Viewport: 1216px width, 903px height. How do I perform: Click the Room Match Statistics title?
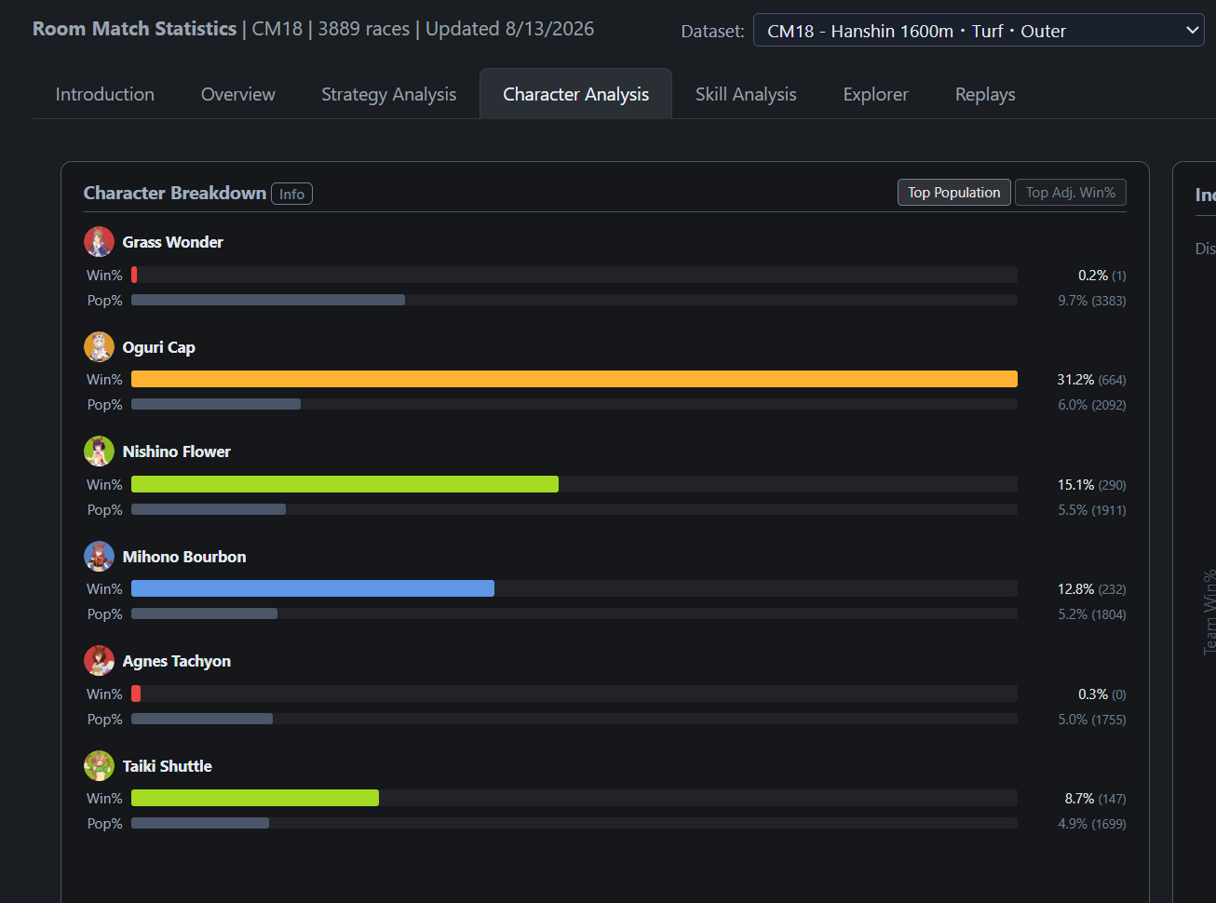[x=135, y=29]
